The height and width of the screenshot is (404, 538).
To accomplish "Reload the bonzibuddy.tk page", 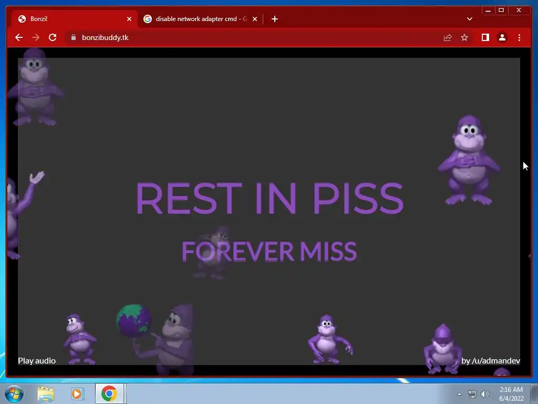I will 53,37.
